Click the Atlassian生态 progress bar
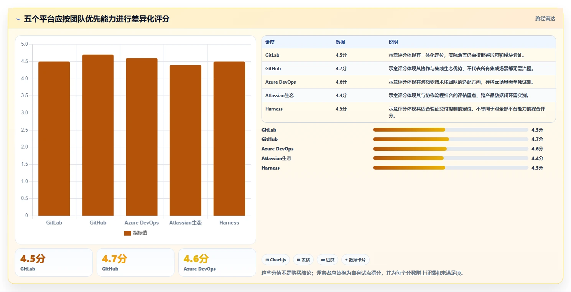 (451, 158)
